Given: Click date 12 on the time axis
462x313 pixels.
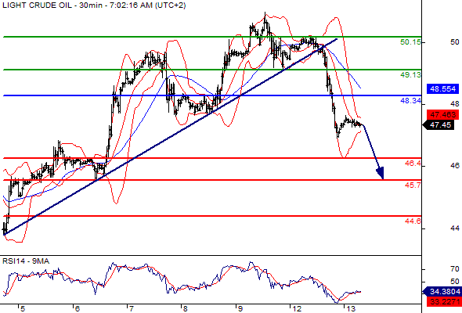Looking at the screenshot, I should tap(297, 309).
